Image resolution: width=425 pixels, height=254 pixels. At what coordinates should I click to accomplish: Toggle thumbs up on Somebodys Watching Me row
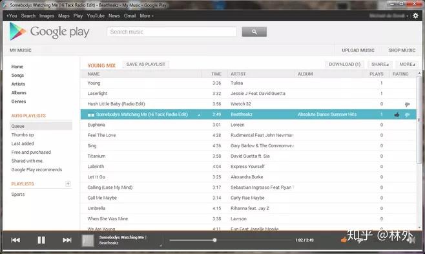pyautogui.click(x=397, y=114)
